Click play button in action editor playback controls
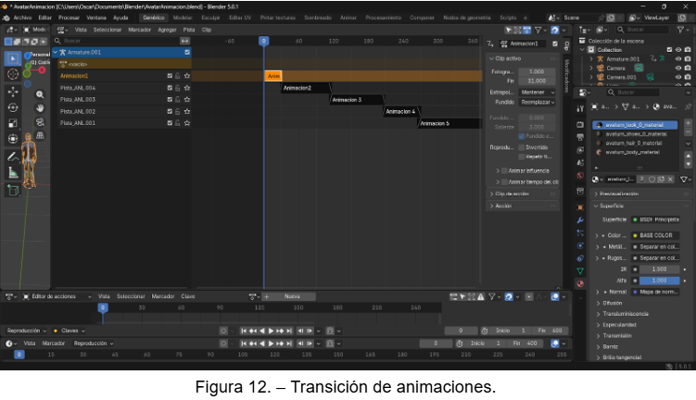696x400 pixels. tap(272, 331)
